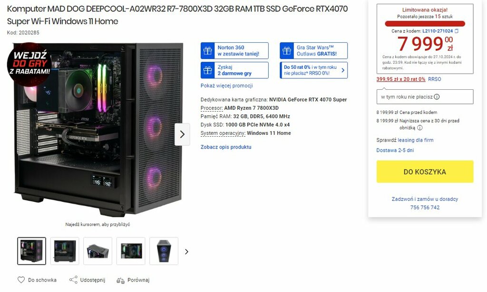Click the heart icon for Do schowka
The width and height of the screenshot is (487, 292).
(21, 280)
